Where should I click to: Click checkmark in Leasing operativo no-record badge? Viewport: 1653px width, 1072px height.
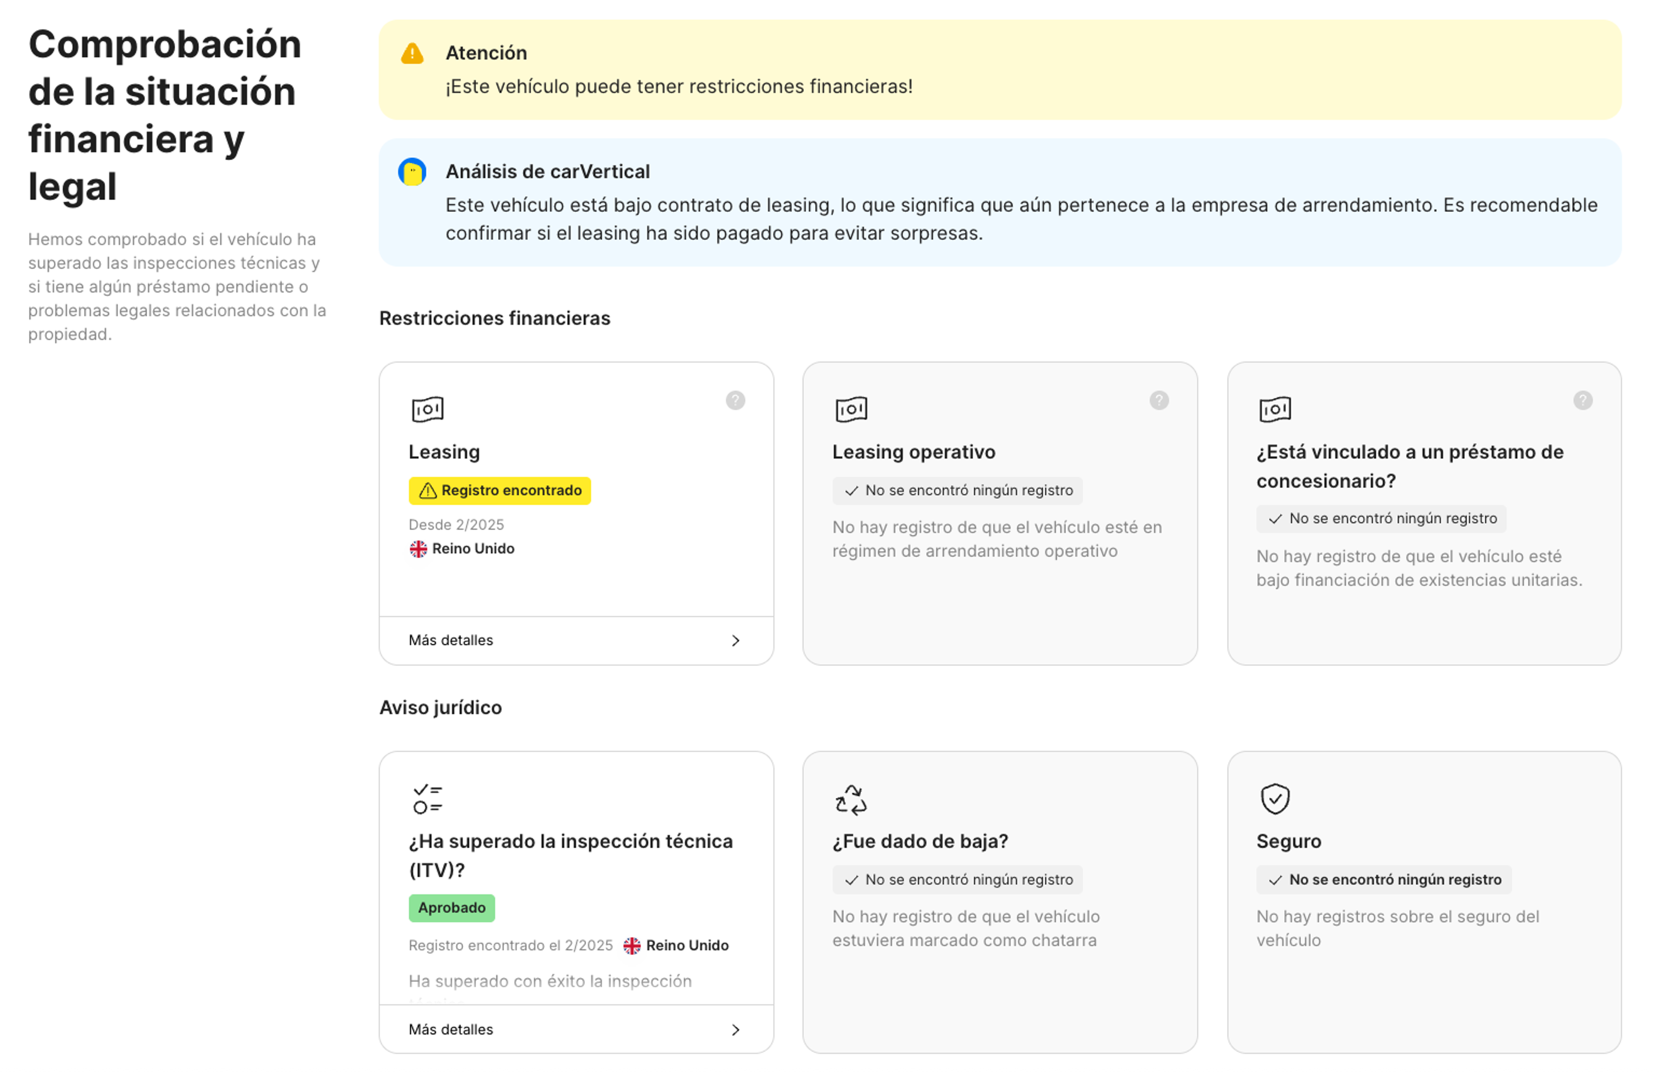(851, 490)
